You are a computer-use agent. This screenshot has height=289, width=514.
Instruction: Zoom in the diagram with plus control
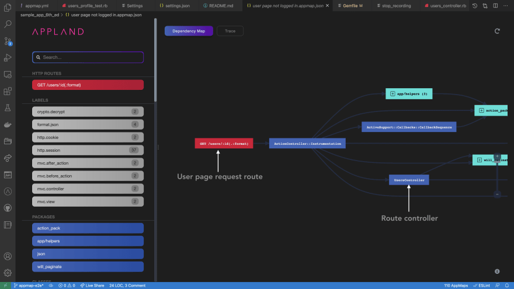[x=497, y=156]
